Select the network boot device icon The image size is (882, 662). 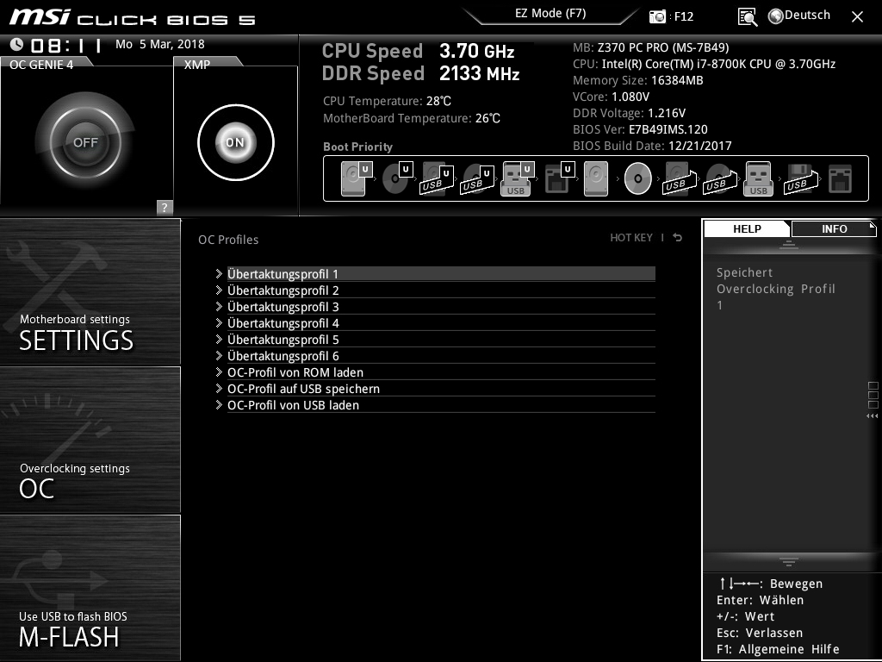(x=840, y=179)
